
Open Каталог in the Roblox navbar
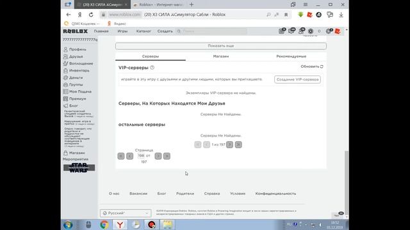(x=143, y=31)
